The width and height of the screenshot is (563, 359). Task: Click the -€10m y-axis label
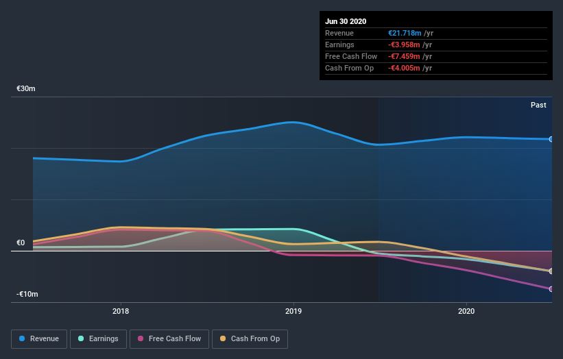(27, 294)
